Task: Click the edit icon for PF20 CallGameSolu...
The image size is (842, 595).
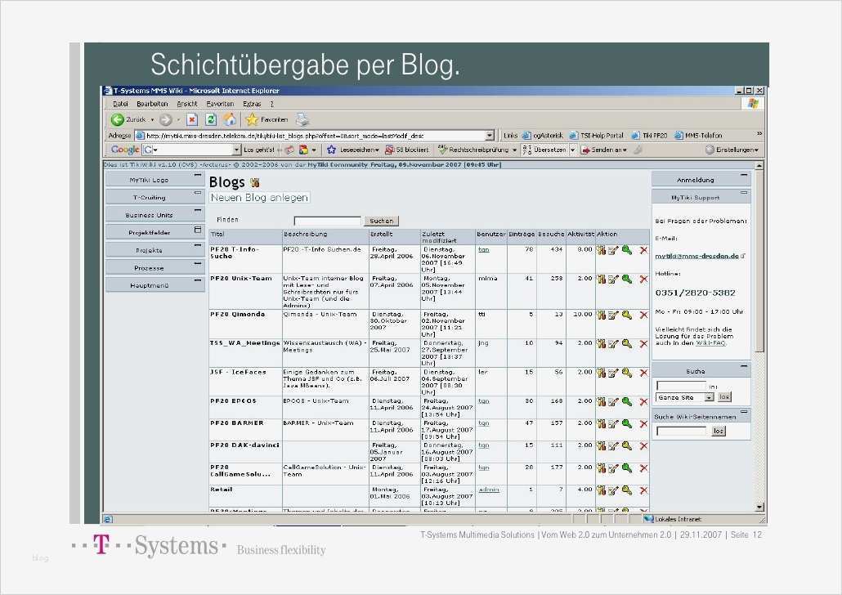Action: [613, 469]
